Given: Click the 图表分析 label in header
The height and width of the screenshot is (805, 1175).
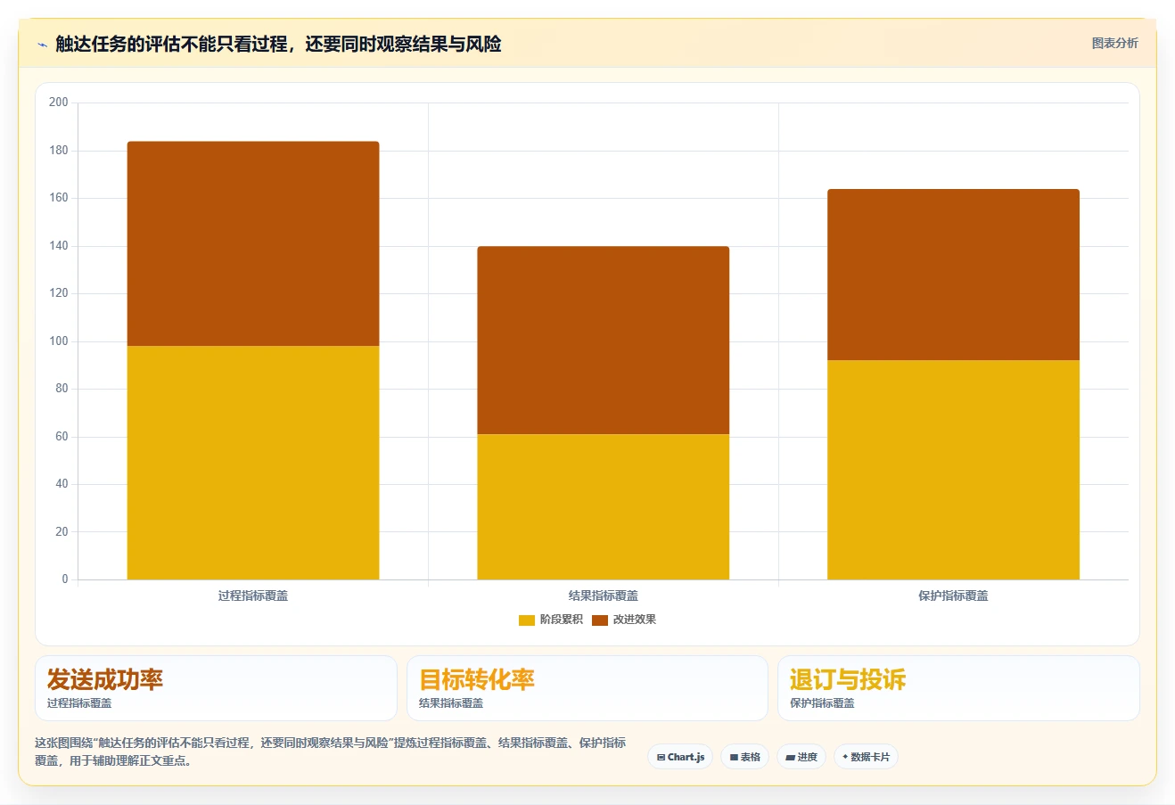Looking at the screenshot, I should coord(1114,43).
